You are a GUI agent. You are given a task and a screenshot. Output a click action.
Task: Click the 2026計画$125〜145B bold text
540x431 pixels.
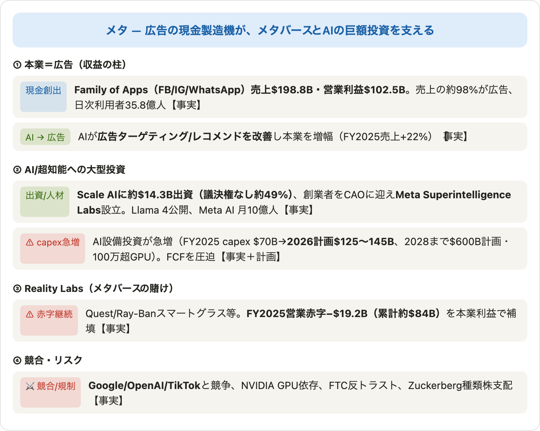[340, 242]
